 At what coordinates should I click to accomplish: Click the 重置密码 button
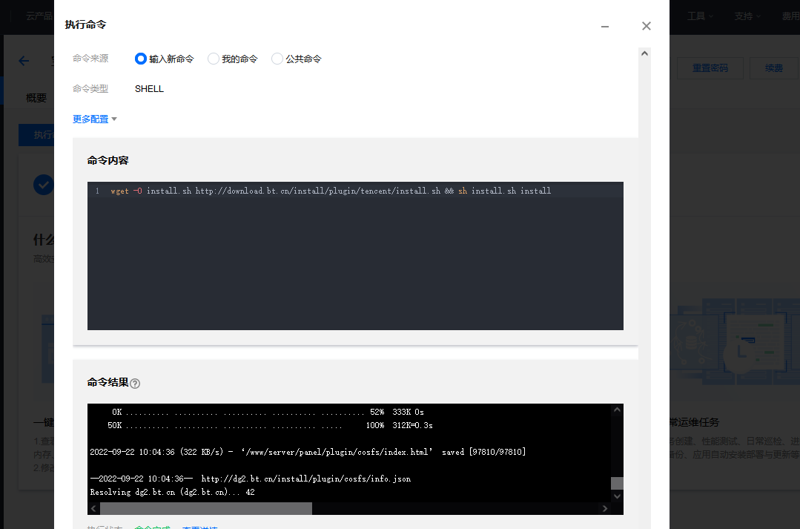tap(710, 68)
